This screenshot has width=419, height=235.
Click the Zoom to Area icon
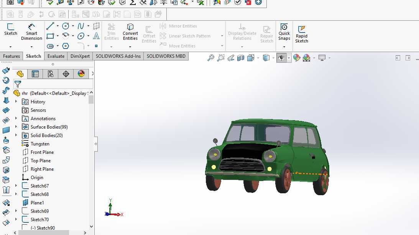(221, 58)
